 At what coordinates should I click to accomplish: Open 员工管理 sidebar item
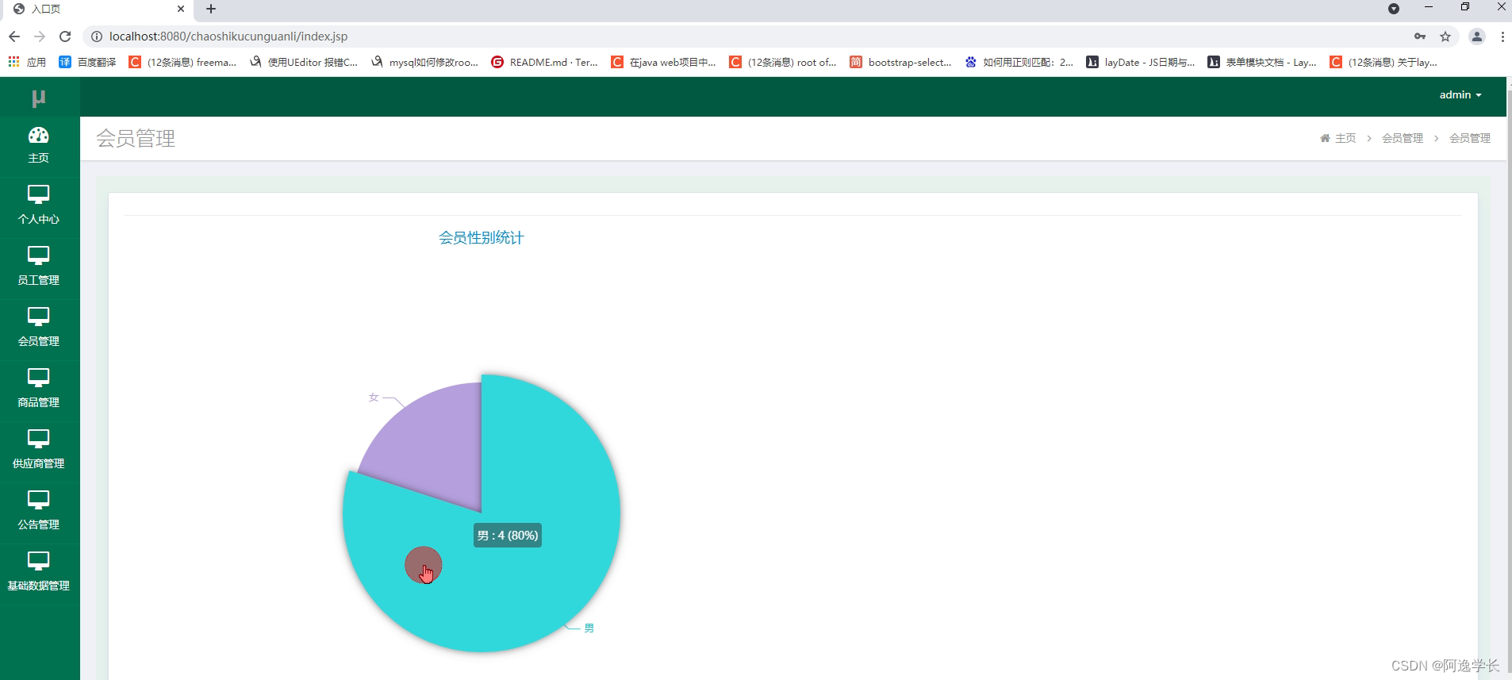(38, 267)
